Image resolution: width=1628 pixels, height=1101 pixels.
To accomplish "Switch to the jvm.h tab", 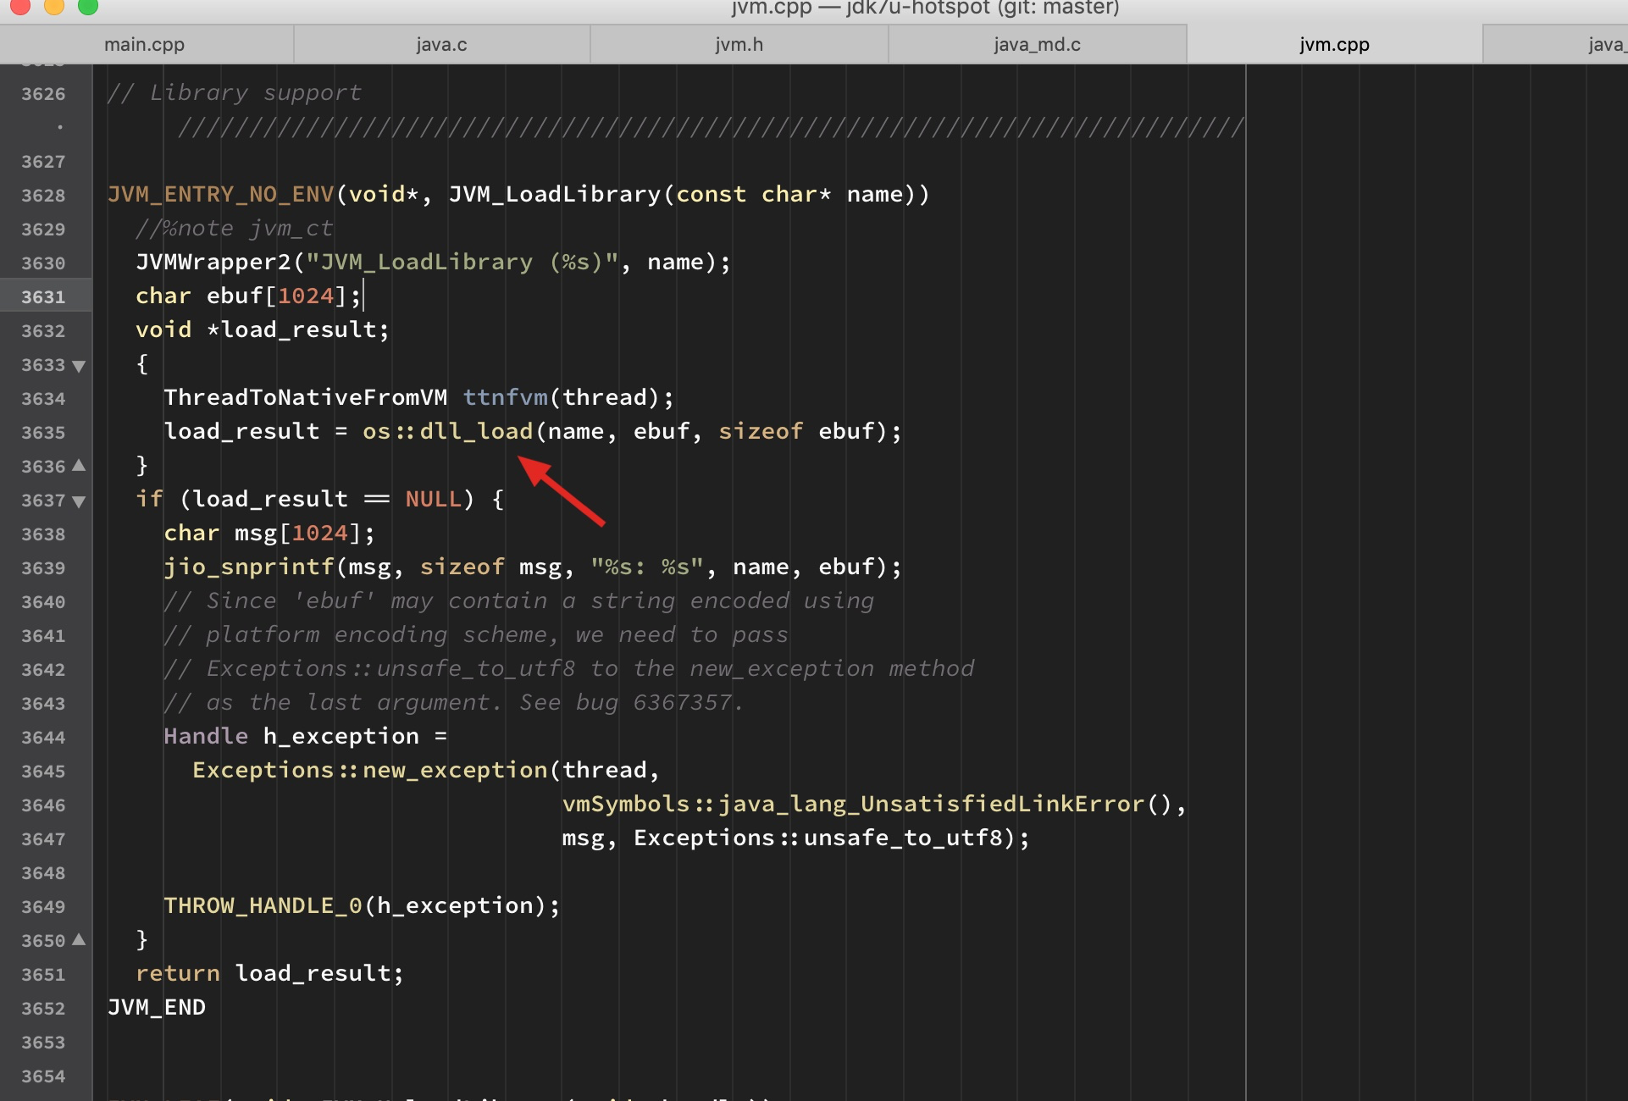I will pos(739,44).
